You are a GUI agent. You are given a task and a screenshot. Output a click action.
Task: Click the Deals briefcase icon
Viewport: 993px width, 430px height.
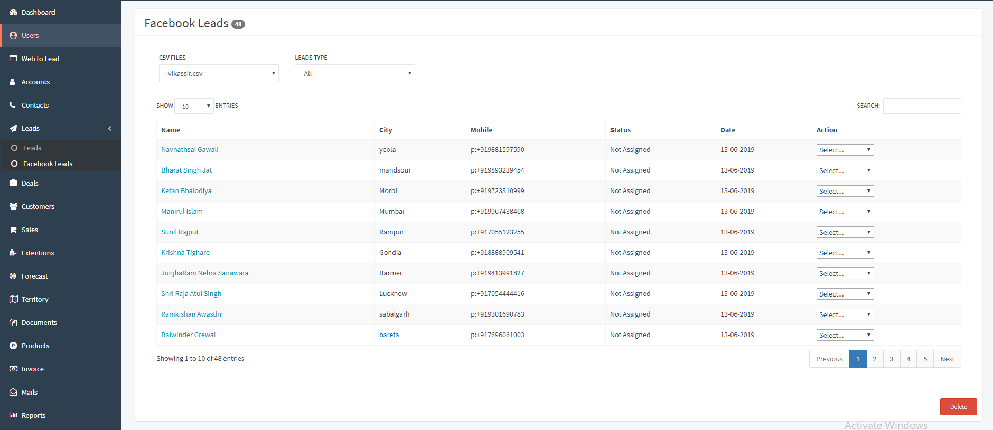[13, 183]
